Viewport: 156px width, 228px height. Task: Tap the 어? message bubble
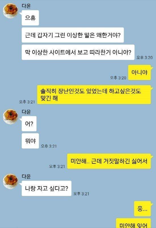[x=29, y=124]
